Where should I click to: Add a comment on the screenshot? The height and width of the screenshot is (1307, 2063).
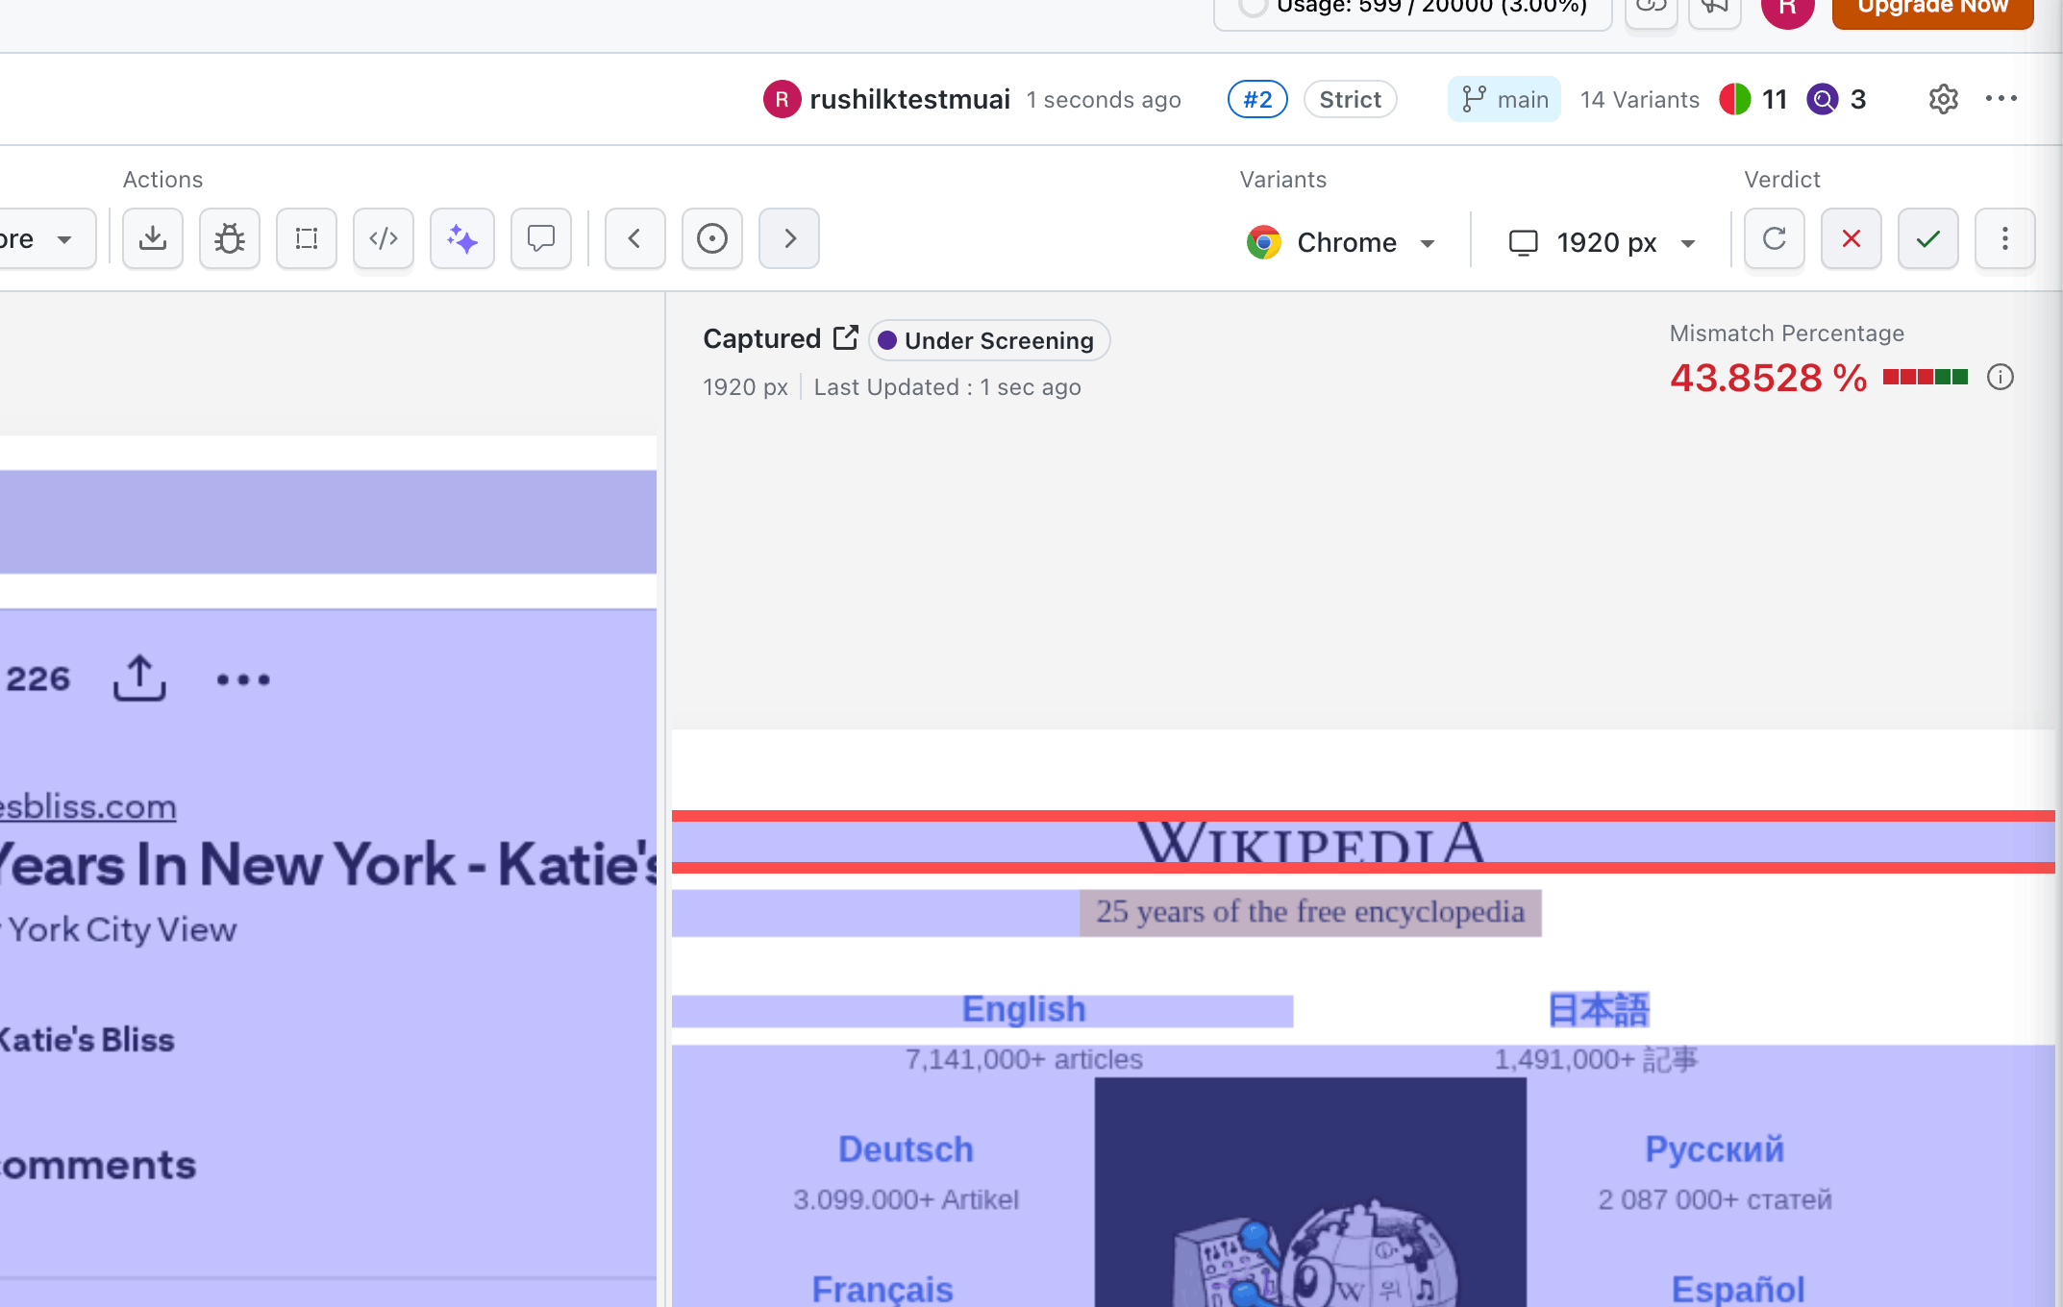540,238
